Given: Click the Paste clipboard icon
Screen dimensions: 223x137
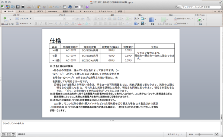Looking at the screenshot, I should coord(39,7).
